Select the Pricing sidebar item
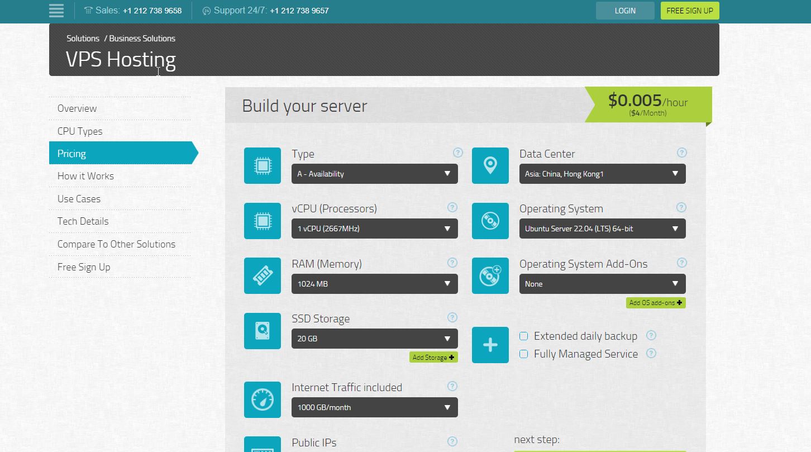The width and height of the screenshot is (811, 452). coord(123,153)
